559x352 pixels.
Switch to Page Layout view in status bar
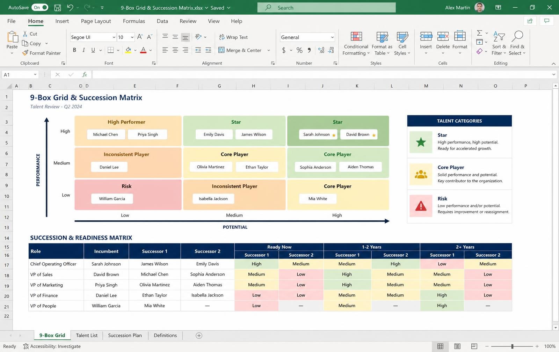(x=457, y=346)
